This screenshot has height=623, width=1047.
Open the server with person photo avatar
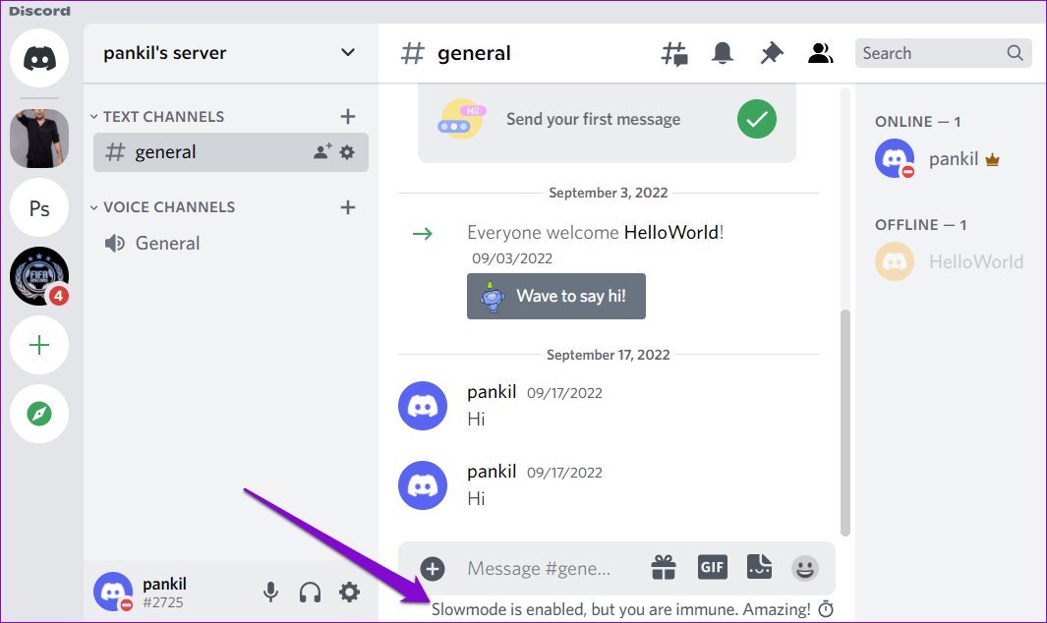(x=39, y=139)
